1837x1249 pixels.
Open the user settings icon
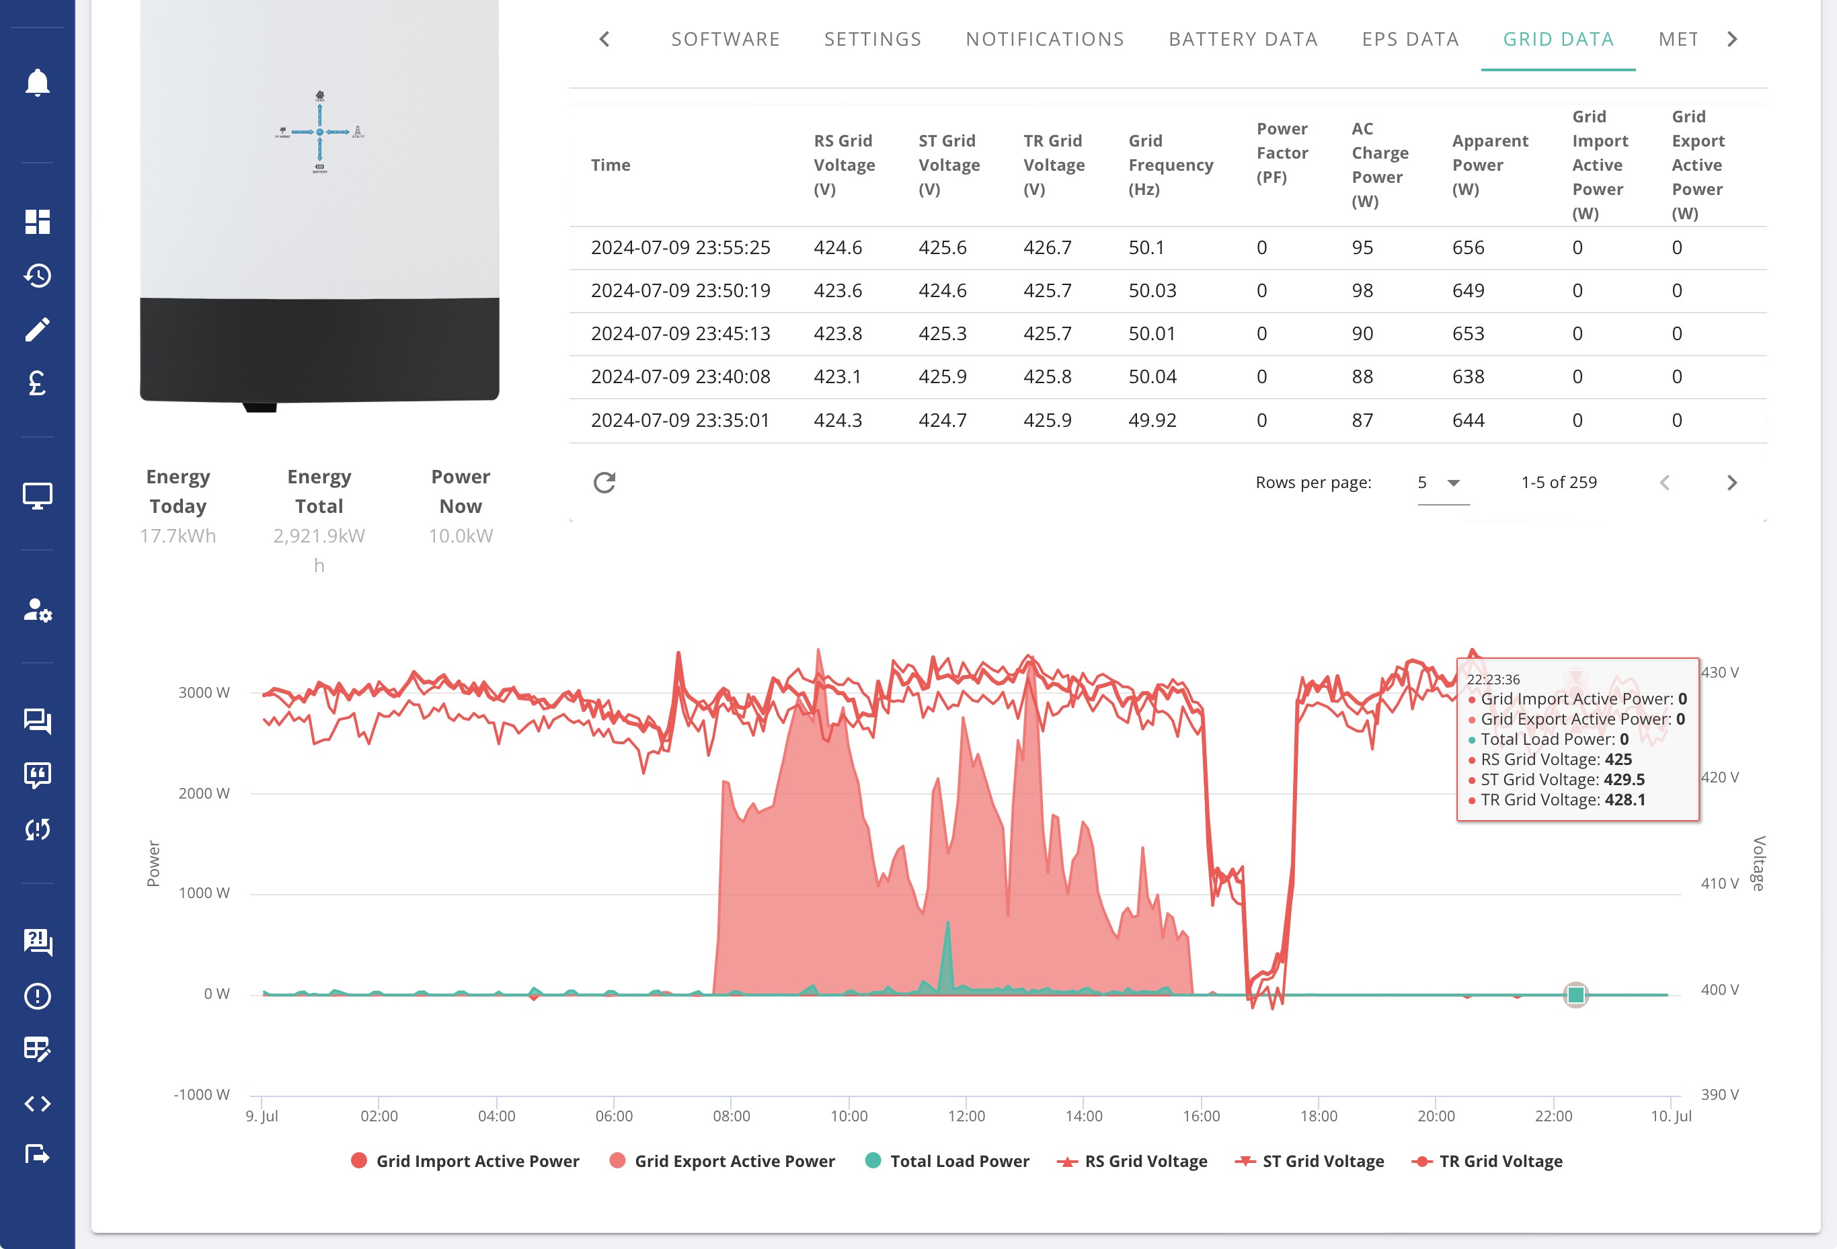point(37,610)
